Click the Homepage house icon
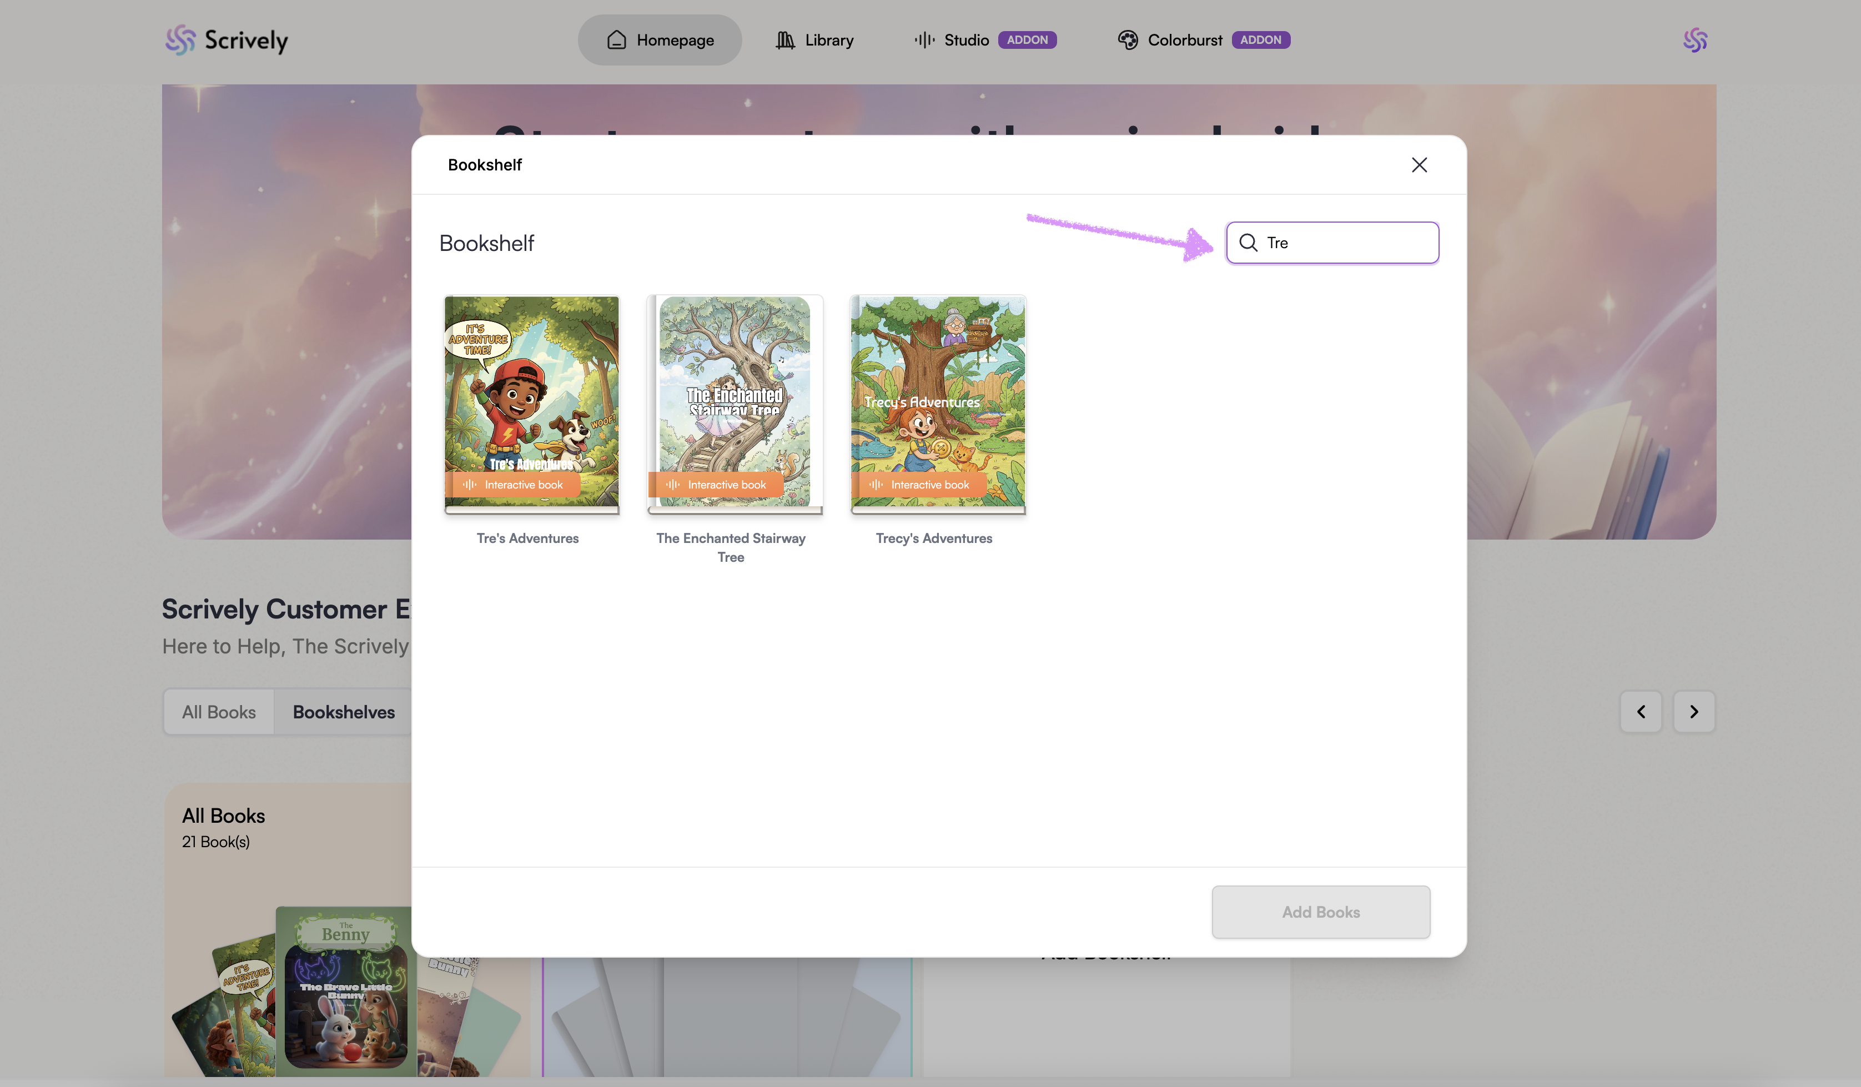The image size is (1861, 1087). (617, 40)
